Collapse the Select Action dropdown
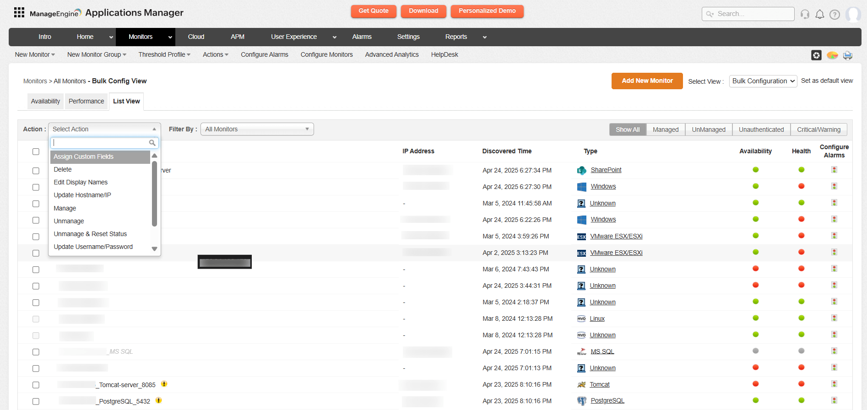 [104, 129]
